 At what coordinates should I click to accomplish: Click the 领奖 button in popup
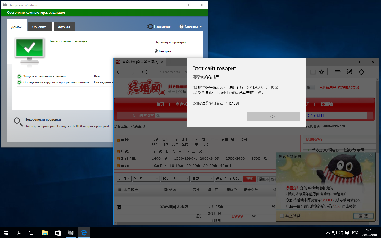coord(363,216)
